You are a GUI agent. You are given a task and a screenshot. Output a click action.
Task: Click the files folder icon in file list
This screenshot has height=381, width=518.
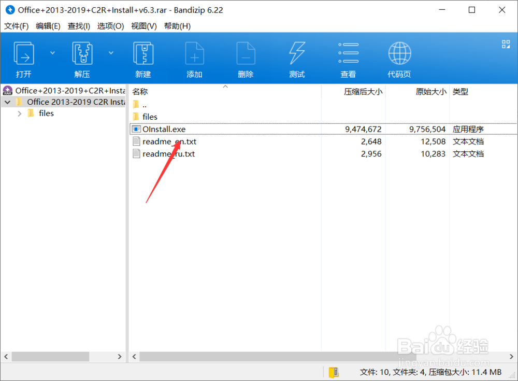(x=136, y=117)
